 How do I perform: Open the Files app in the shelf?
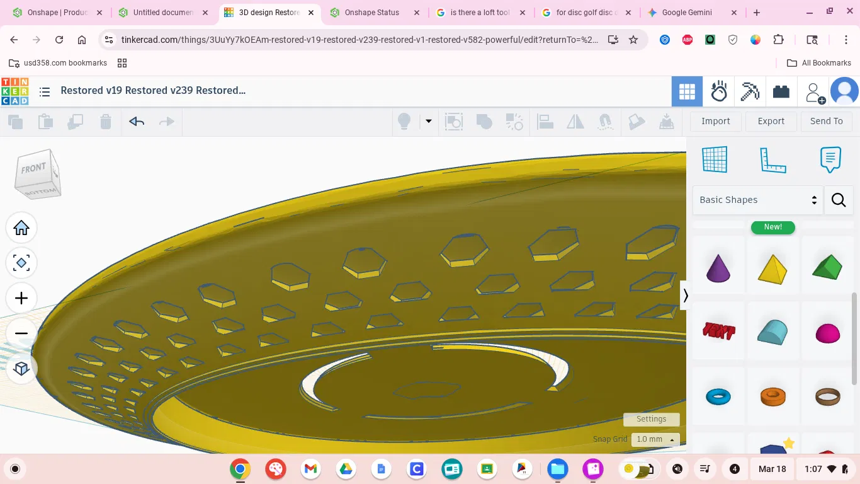(x=557, y=469)
